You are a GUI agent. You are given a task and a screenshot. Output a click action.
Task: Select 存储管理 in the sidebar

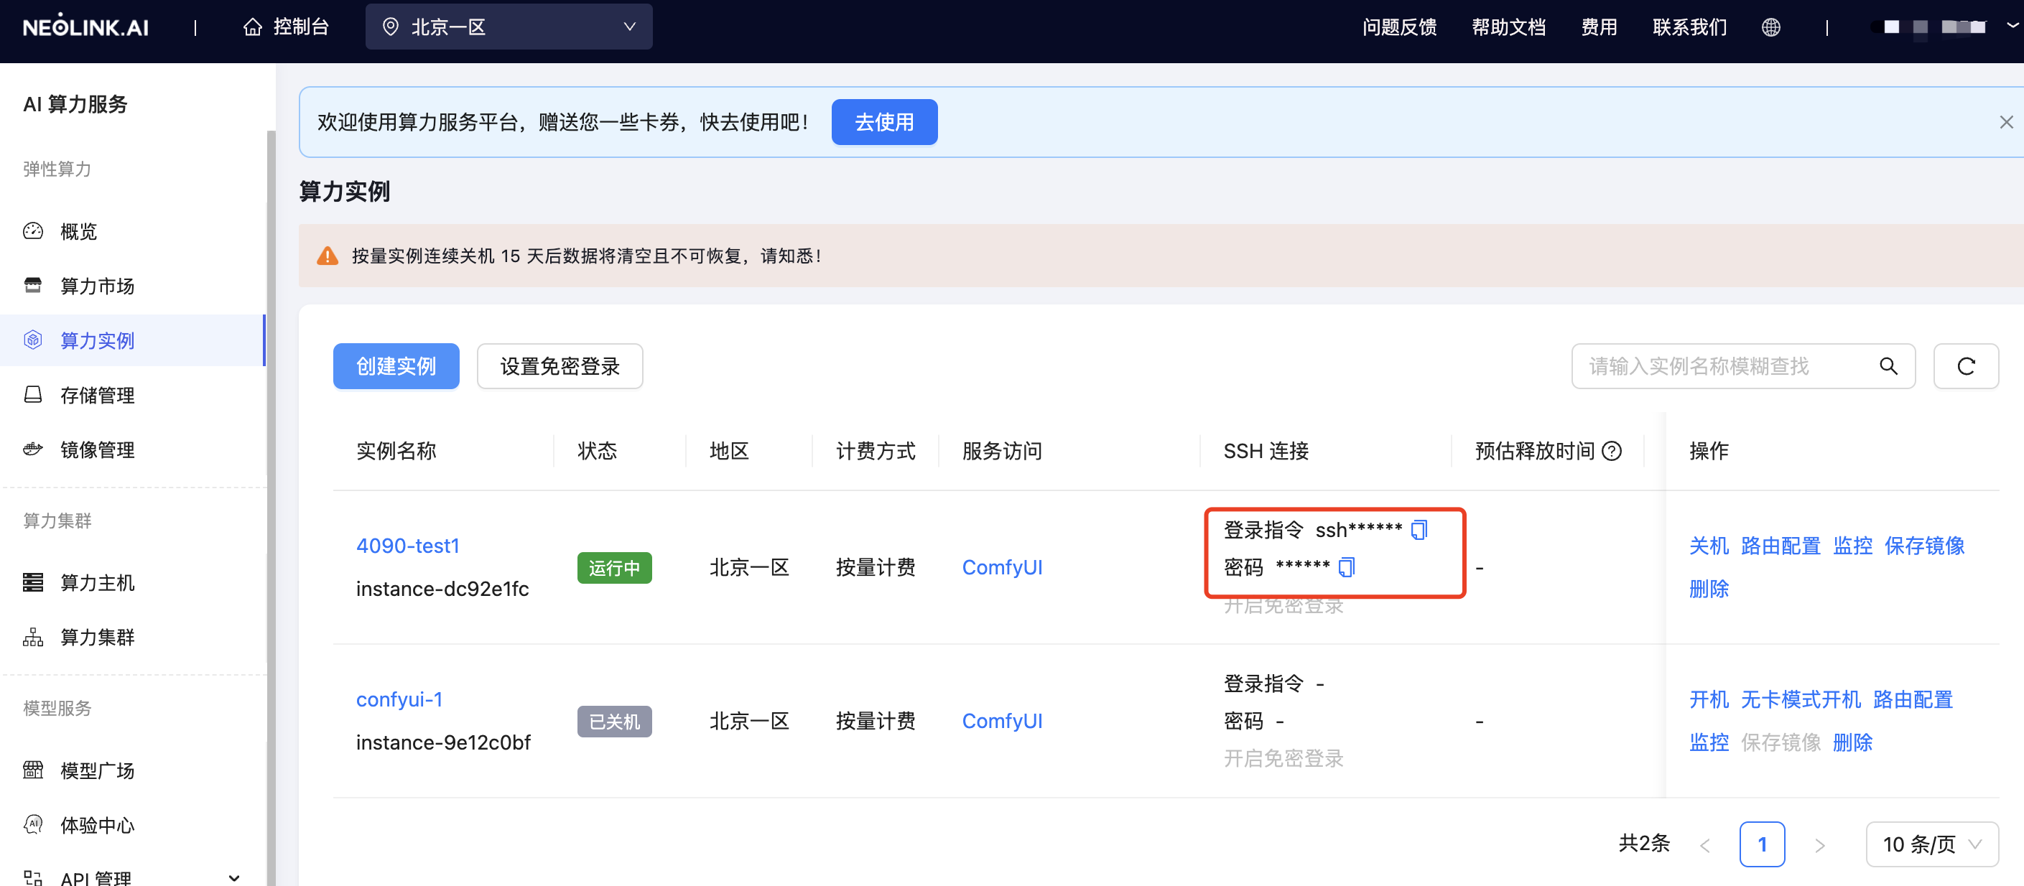(134, 395)
